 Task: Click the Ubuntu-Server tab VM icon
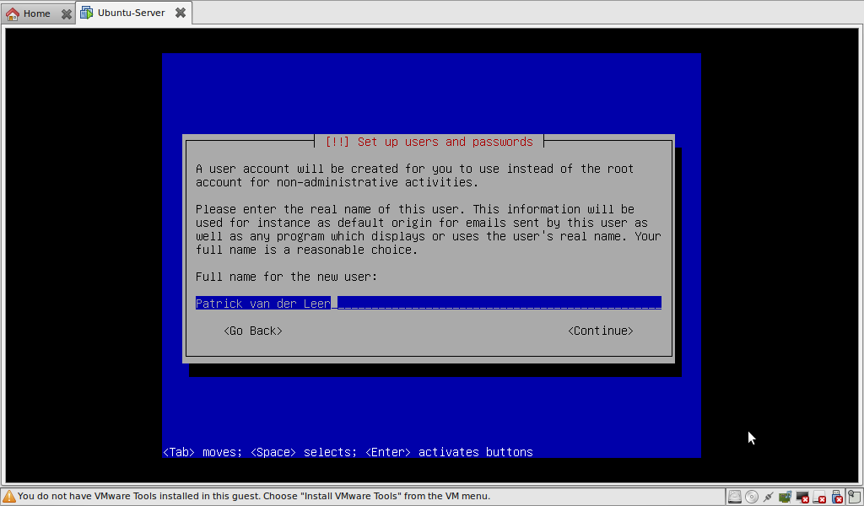[x=87, y=13]
